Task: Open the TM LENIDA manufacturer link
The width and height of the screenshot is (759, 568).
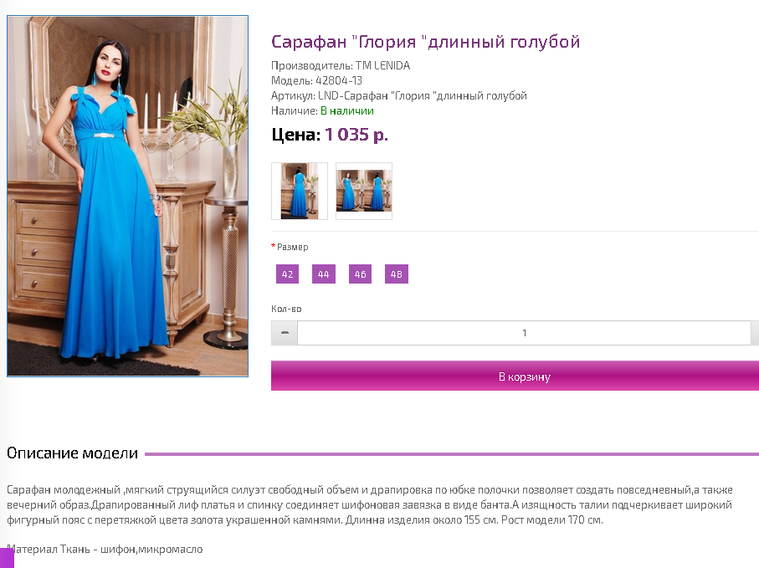Action: tap(383, 65)
